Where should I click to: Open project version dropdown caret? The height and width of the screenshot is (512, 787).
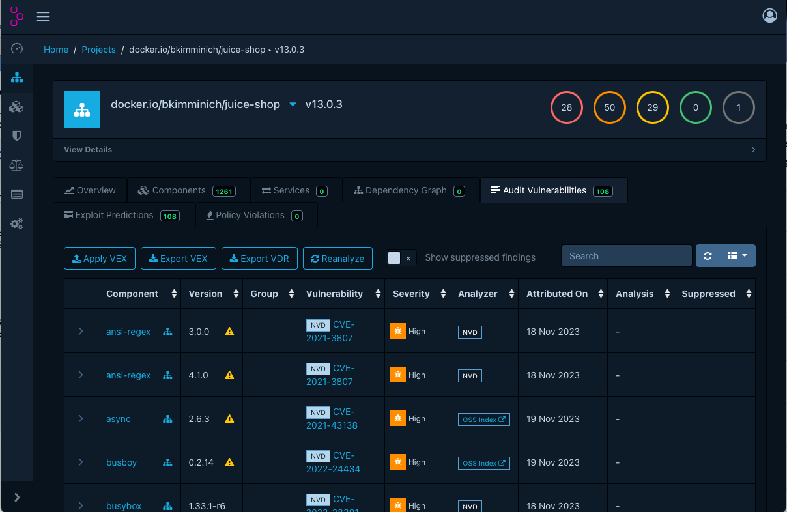pyautogui.click(x=293, y=104)
